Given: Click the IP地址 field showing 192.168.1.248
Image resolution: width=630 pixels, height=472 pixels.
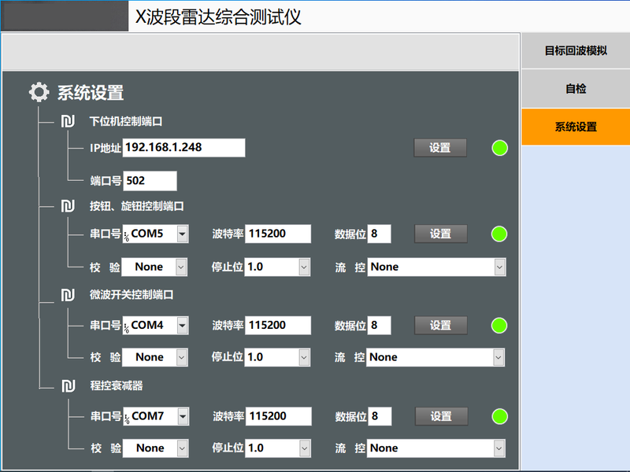Looking at the screenshot, I should [x=183, y=148].
